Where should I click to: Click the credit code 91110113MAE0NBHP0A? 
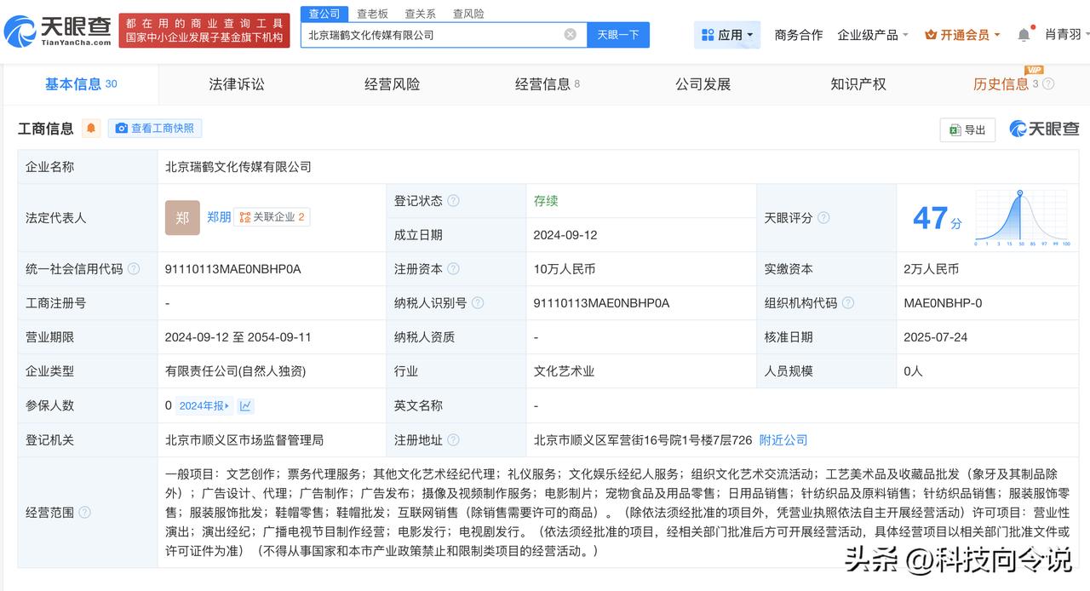tap(232, 269)
